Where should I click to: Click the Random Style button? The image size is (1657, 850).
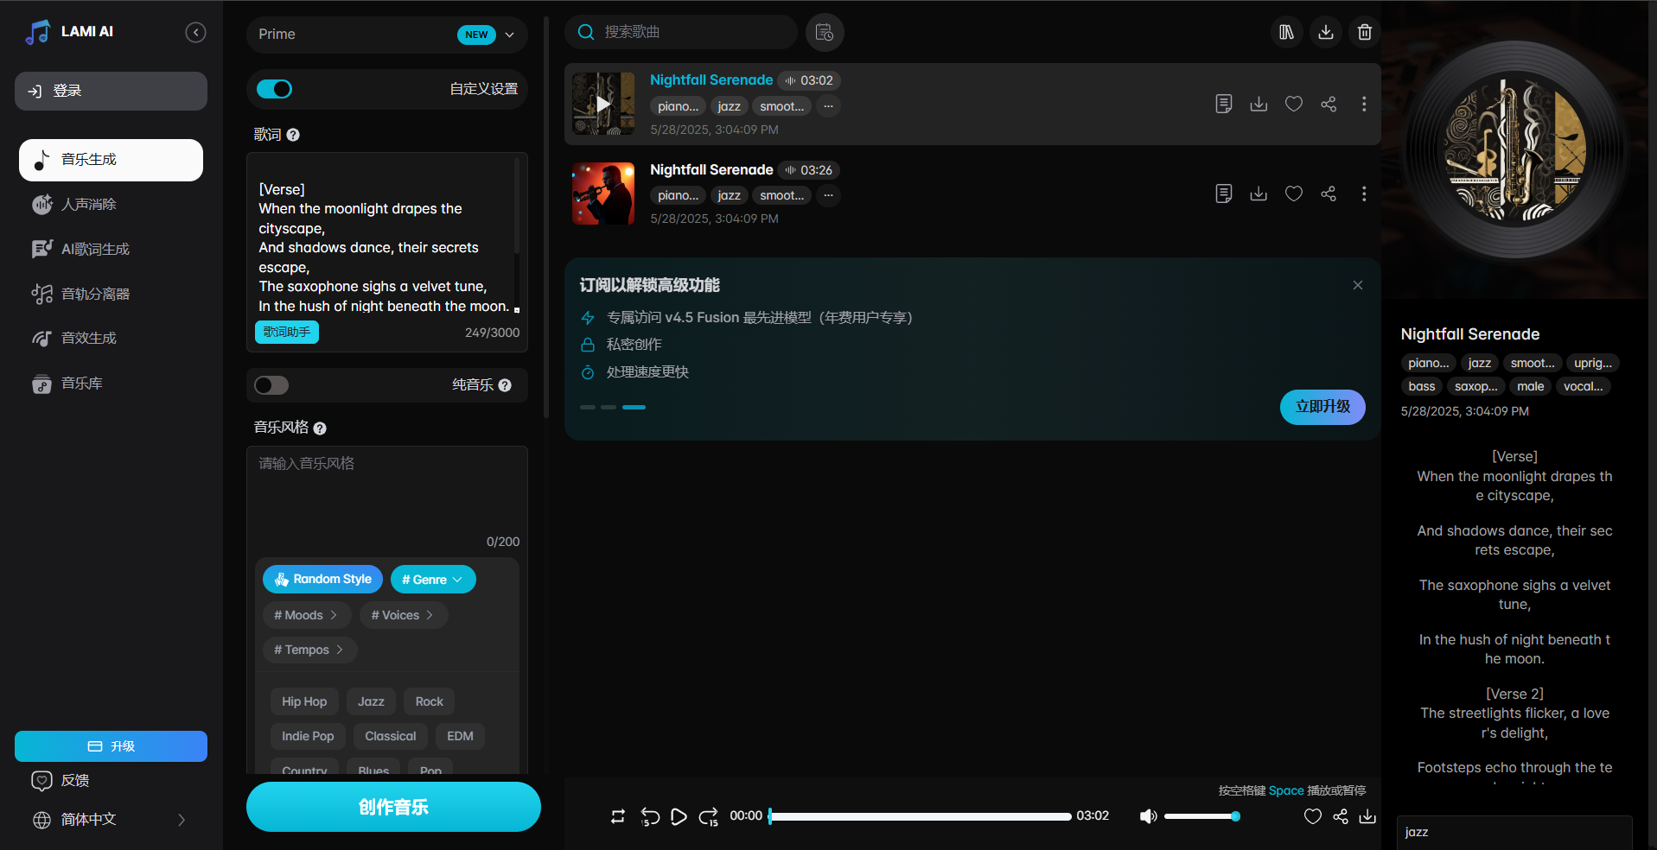tap(323, 580)
